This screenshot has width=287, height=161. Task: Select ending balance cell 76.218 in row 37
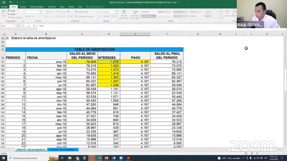point(167,62)
